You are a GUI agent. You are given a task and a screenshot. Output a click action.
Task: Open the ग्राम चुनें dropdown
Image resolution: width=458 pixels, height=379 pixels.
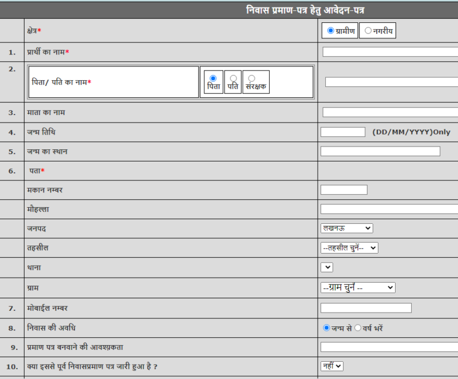coord(358,287)
